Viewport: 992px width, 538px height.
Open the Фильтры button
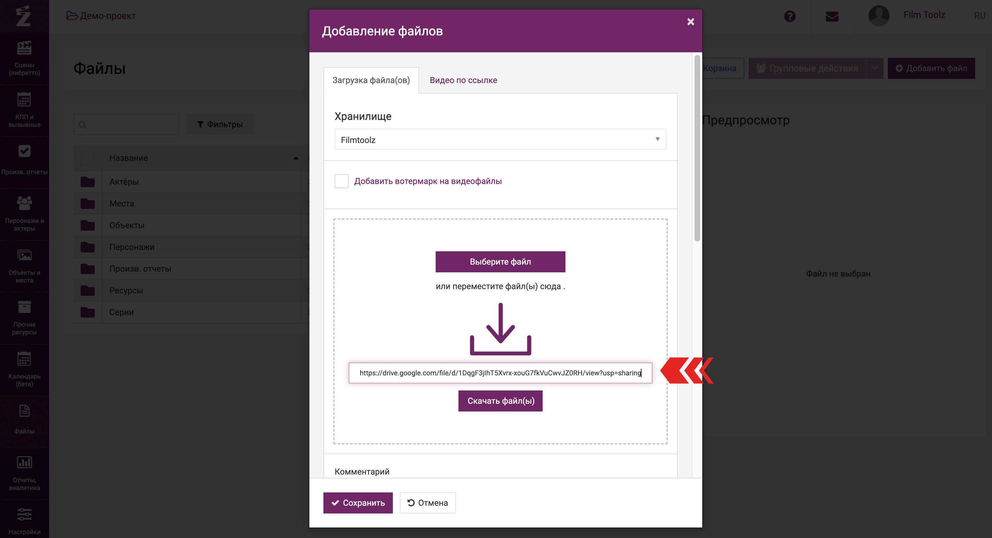[220, 124]
